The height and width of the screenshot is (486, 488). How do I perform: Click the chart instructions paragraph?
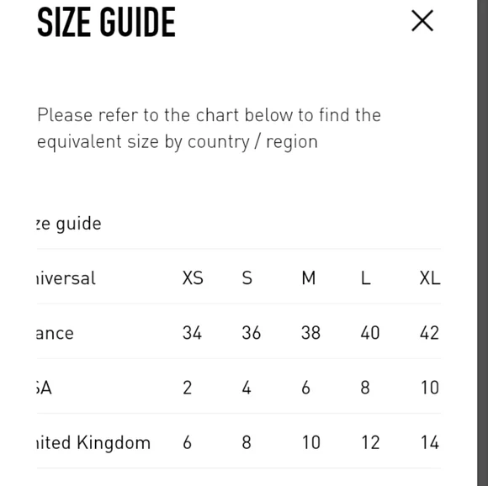tap(209, 128)
